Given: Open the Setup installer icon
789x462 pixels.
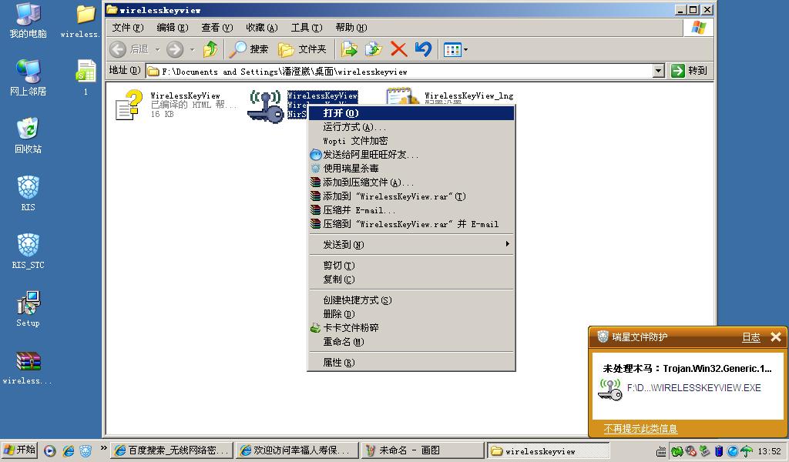Looking at the screenshot, I should coord(29,309).
